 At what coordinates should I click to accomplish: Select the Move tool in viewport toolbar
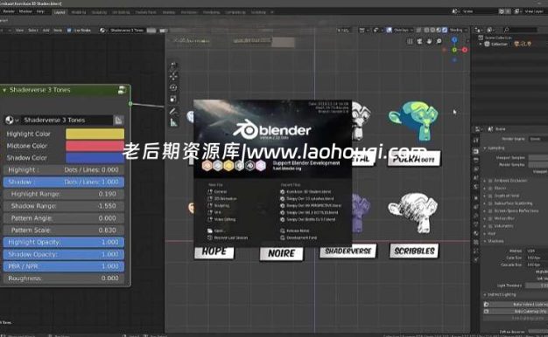(173, 76)
